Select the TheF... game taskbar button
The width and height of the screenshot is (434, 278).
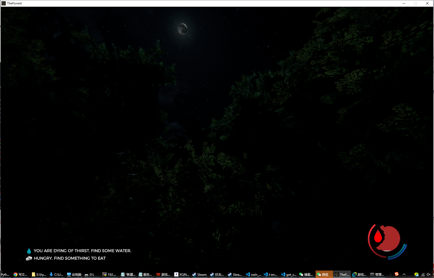(x=342, y=274)
